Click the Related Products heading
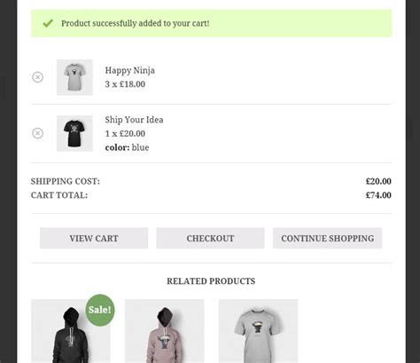Screen dimensions: 420x363 click(211, 281)
